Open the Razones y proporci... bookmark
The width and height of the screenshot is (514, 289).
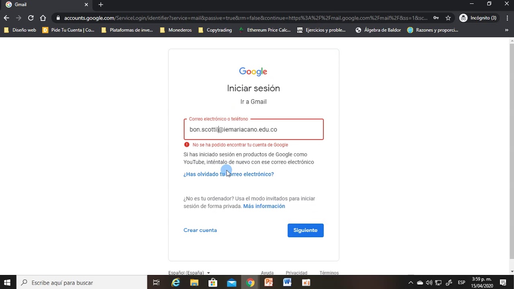(x=433, y=30)
